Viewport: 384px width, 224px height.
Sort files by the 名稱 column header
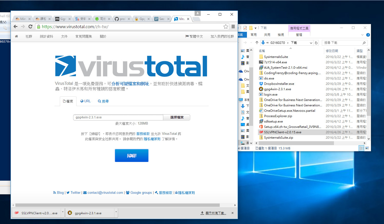tap(262, 51)
